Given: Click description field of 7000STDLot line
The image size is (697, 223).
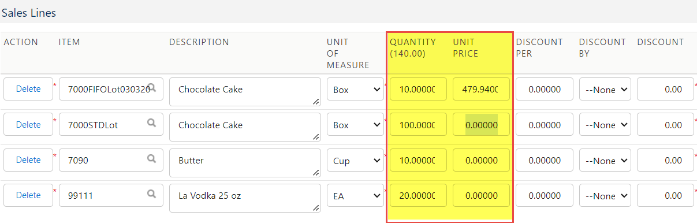Looking at the screenshot, I should pyautogui.click(x=245, y=127).
